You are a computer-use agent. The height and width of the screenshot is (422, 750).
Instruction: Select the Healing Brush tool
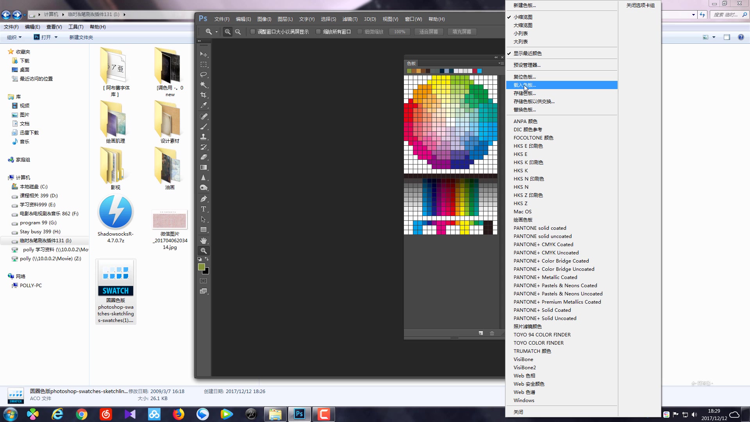[x=204, y=116]
